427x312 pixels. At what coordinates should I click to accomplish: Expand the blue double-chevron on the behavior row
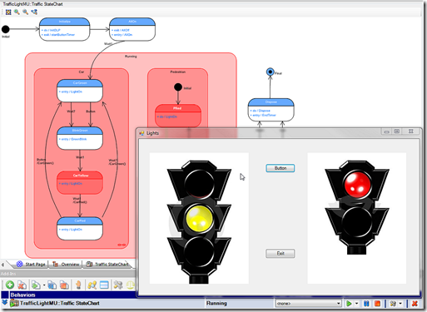point(4,302)
